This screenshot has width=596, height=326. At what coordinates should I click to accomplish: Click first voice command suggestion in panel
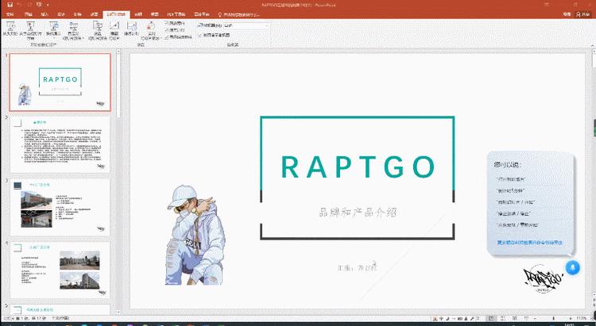click(x=512, y=178)
